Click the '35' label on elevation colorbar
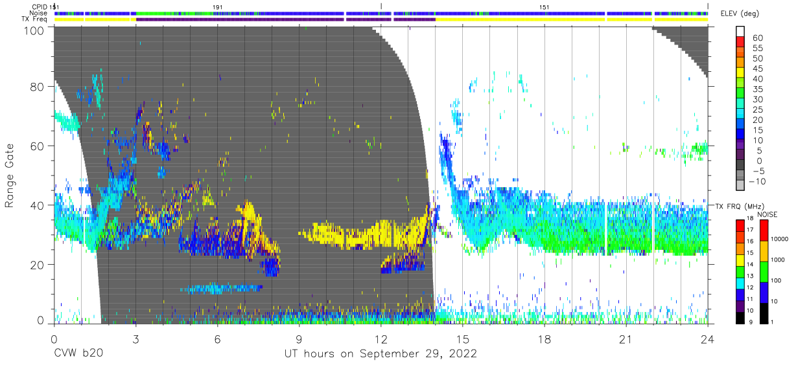Viewport: 796px width, 367px height. click(756, 89)
